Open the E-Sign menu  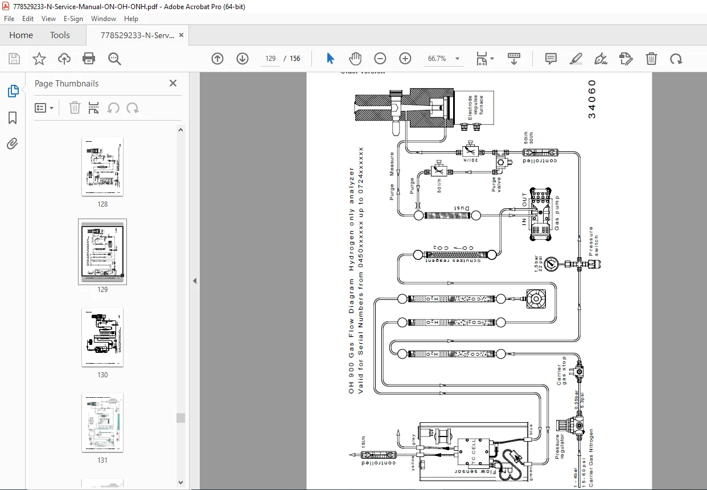(73, 19)
